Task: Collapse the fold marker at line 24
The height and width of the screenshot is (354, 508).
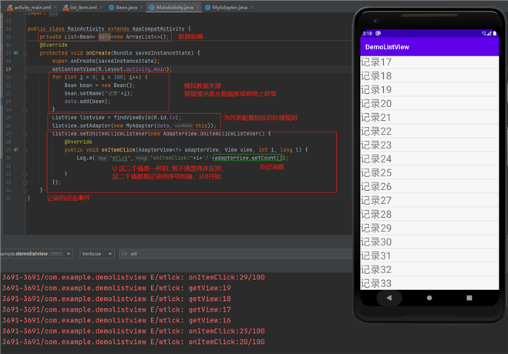Action: pos(25,109)
